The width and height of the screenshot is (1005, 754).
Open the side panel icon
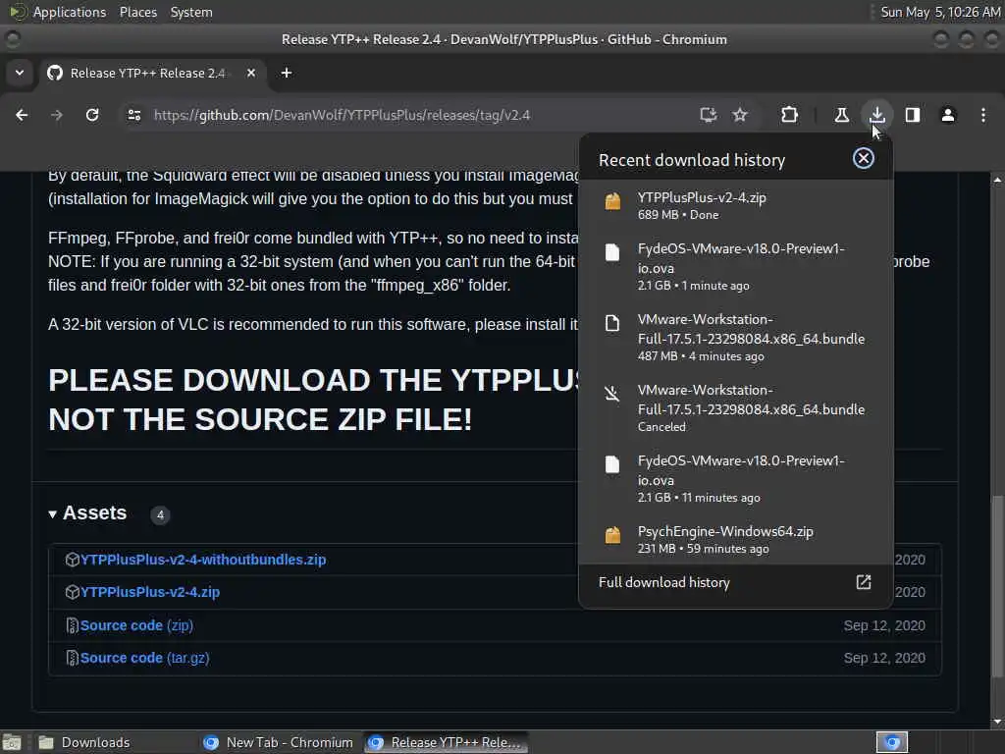(912, 115)
